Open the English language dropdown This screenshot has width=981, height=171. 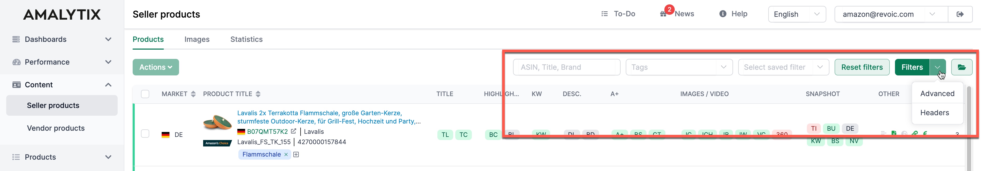tap(797, 14)
